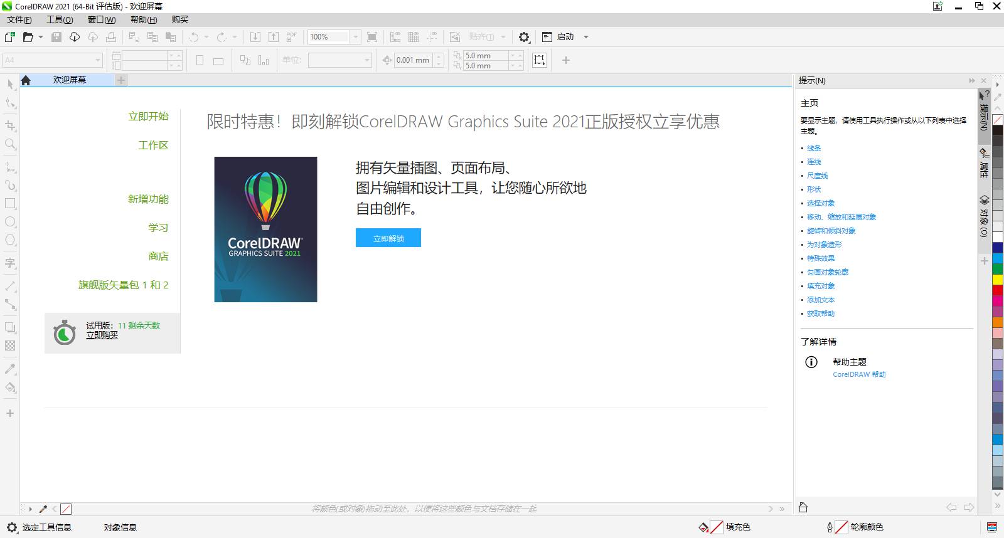
Task: Select the Shape edit tool
Action: tap(10, 103)
